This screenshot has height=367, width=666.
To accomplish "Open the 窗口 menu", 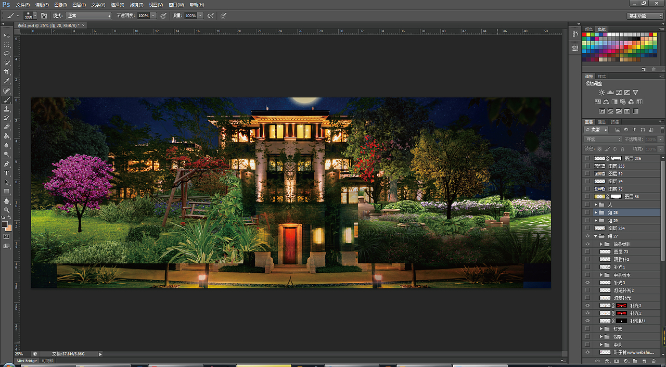I will (177, 5).
